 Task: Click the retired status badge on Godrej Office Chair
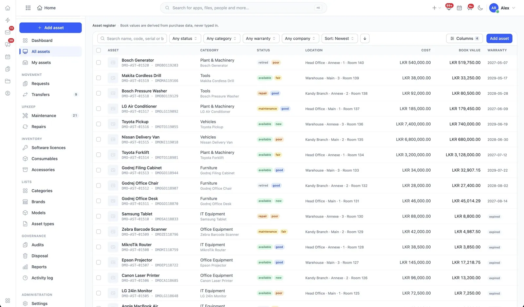pyautogui.click(x=263, y=185)
